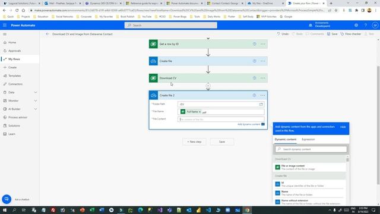Screen dimensions: 380x214
Task: Click the Search dynamic content field
Action: (311, 149)
